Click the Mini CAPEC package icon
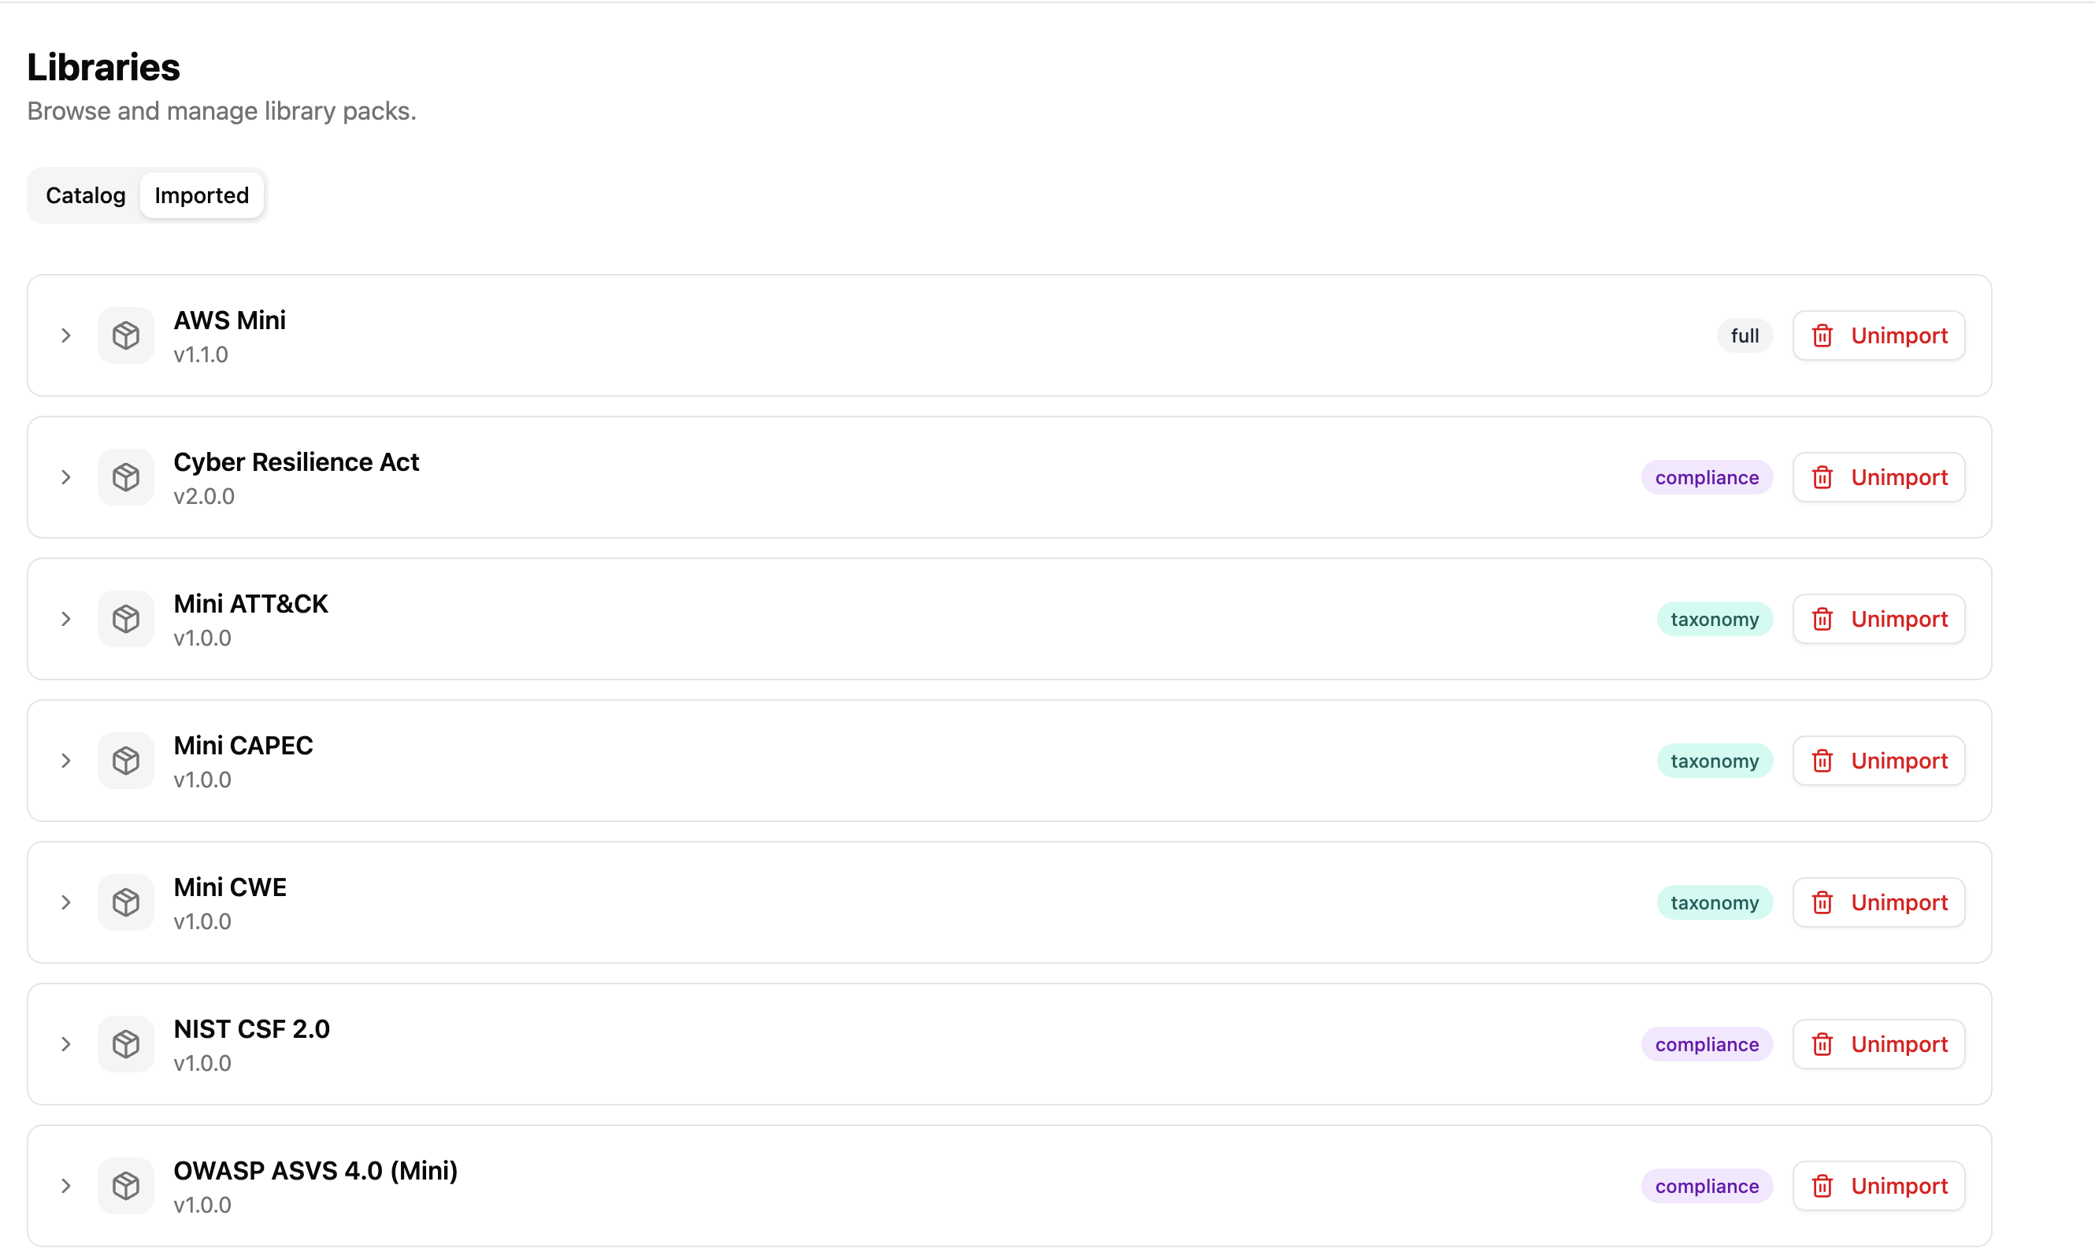 126,761
